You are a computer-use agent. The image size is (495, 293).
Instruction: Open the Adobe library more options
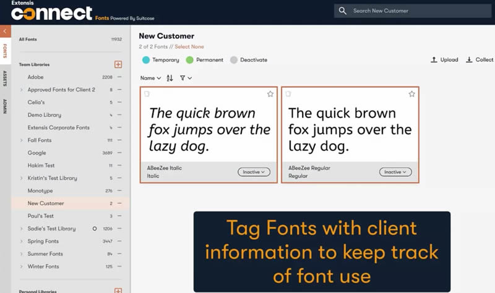(119, 77)
